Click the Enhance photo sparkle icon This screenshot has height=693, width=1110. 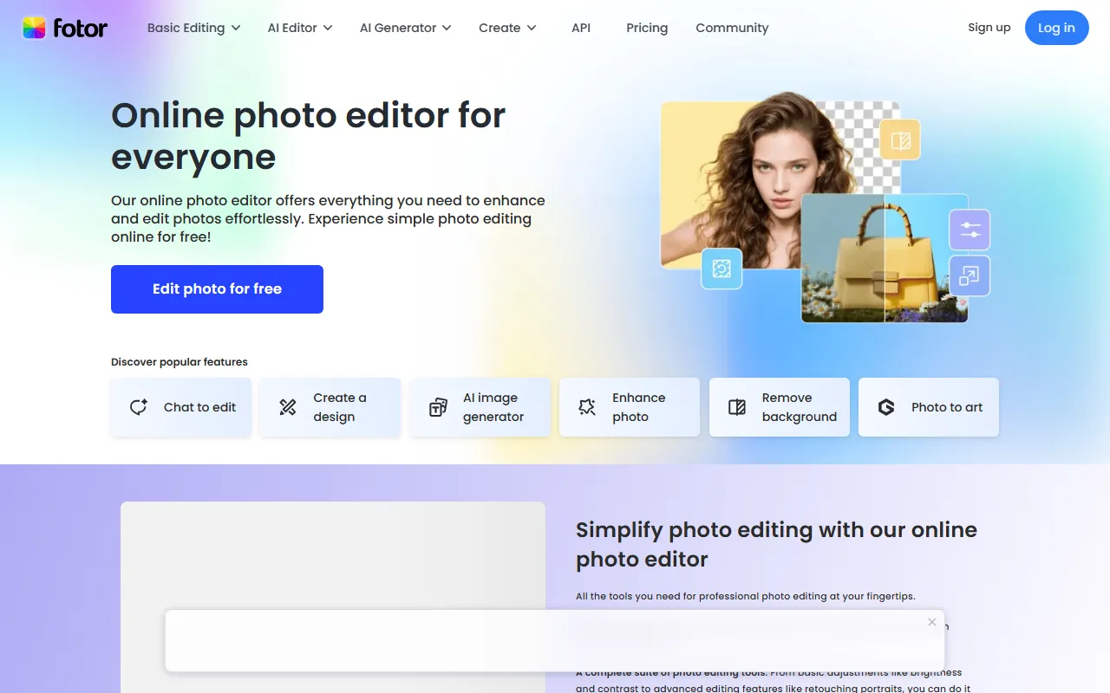[587, 407]
